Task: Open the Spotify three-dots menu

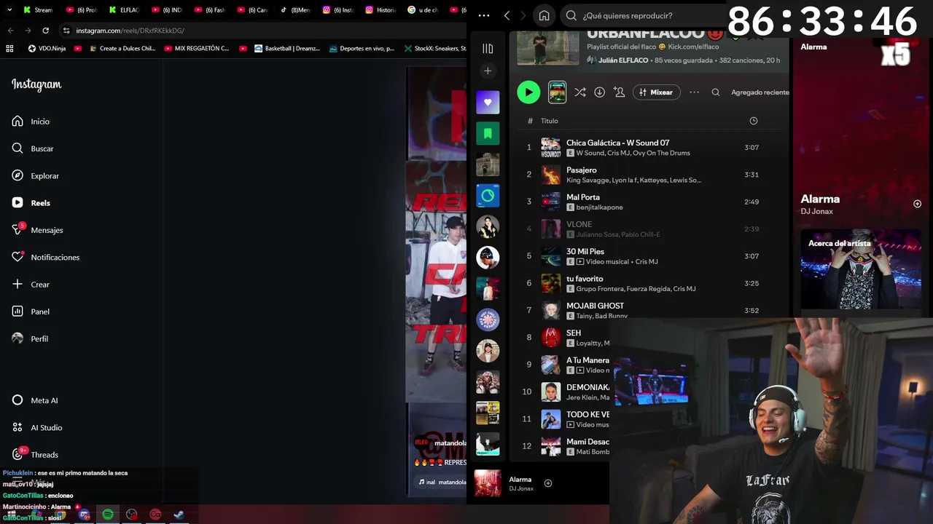Action: (x=484, y=15)
